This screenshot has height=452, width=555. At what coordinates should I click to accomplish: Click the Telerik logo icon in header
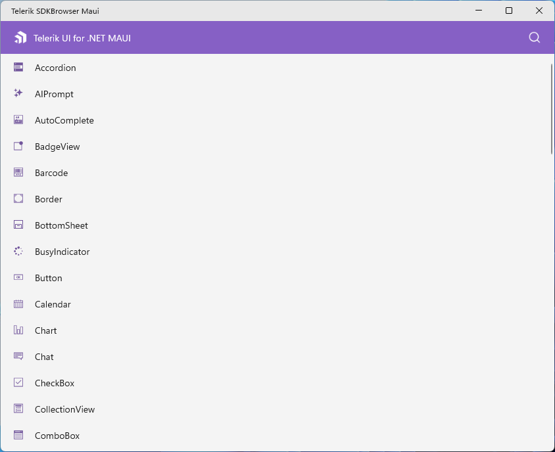tap(20, 37)
